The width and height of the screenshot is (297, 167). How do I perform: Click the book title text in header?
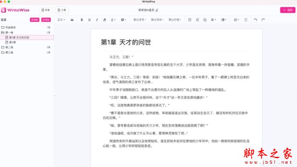click(146, 10)
